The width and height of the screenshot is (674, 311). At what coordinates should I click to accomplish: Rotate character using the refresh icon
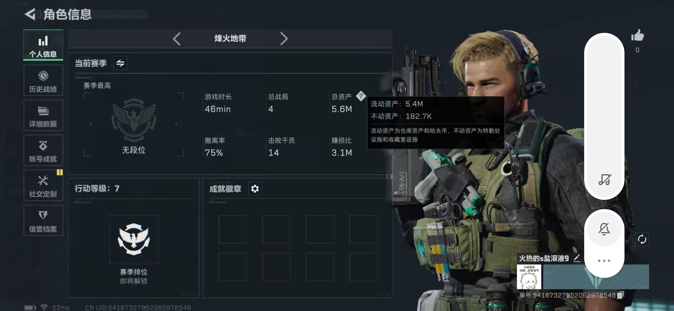tap(642, 239)
